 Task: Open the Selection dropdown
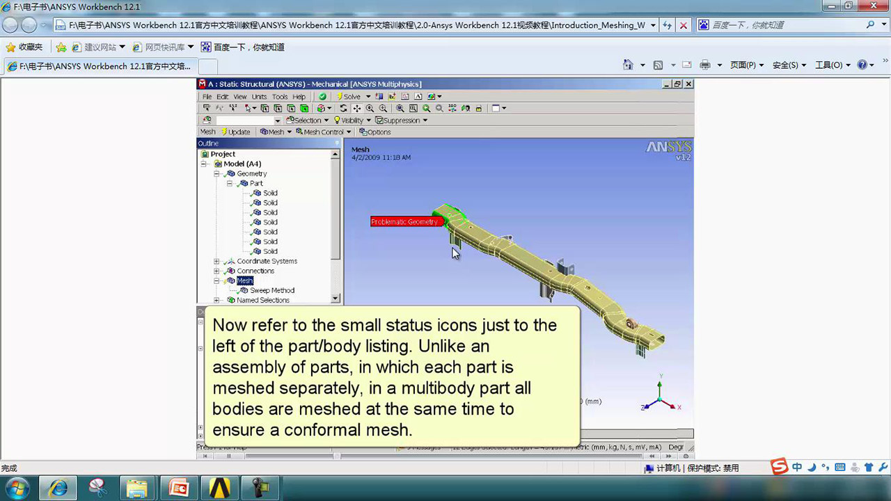307,120
